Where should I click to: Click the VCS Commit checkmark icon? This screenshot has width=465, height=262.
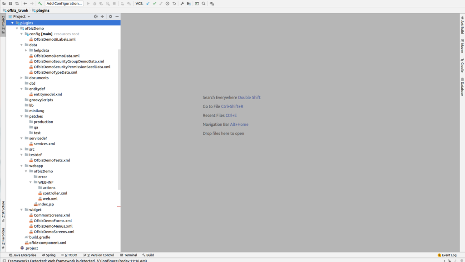click(x=154, y=4)
